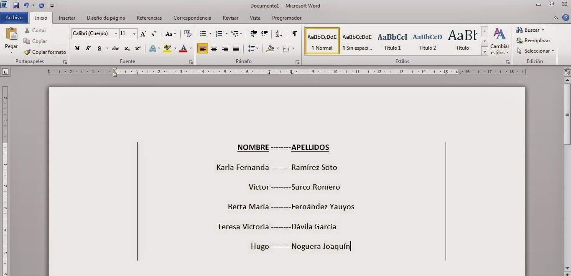
Task: Toggle paragraph marks visibility
Action: coord(295,34)
